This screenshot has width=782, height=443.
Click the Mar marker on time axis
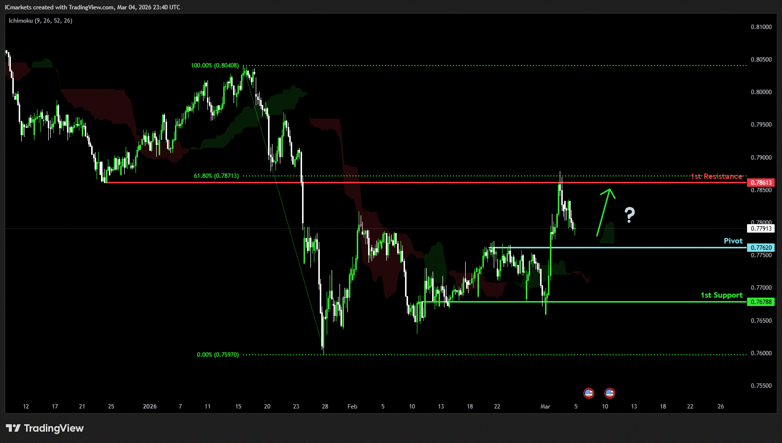pos(545,407)
